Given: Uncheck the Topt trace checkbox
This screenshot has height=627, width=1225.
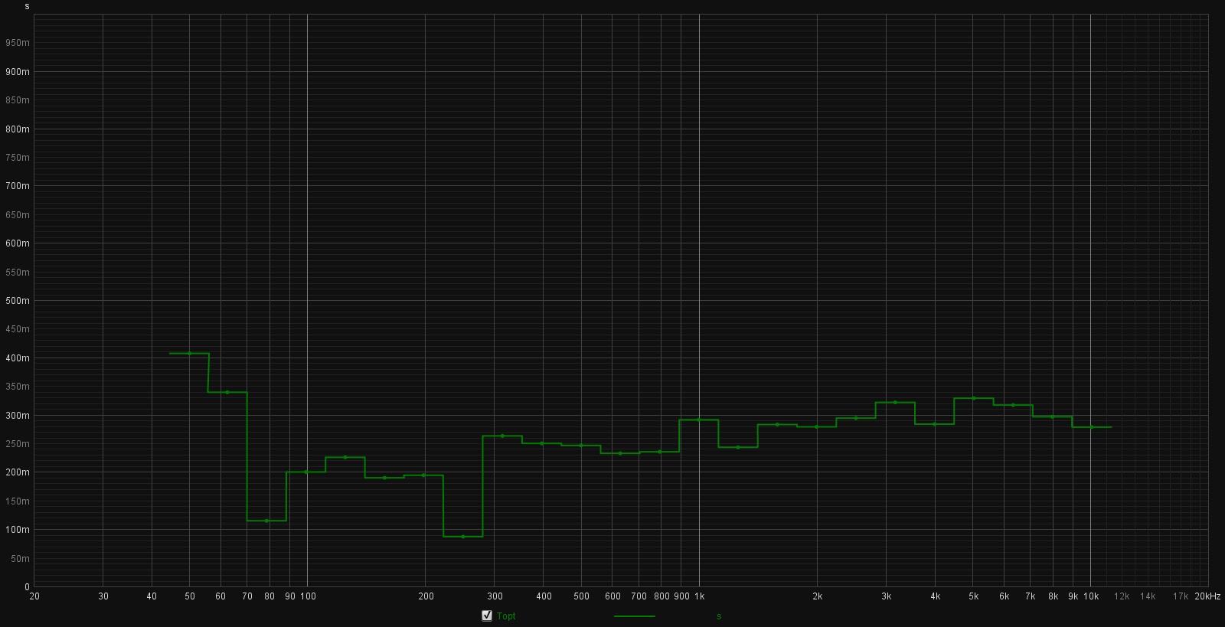Looking at the screenshot, I should pyautogui.click(x=487, y=616).
